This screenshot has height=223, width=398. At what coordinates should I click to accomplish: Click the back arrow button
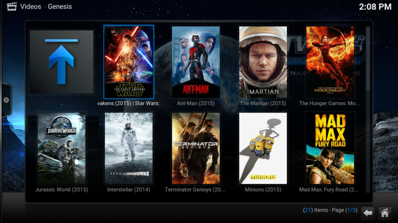pos(367,213)
